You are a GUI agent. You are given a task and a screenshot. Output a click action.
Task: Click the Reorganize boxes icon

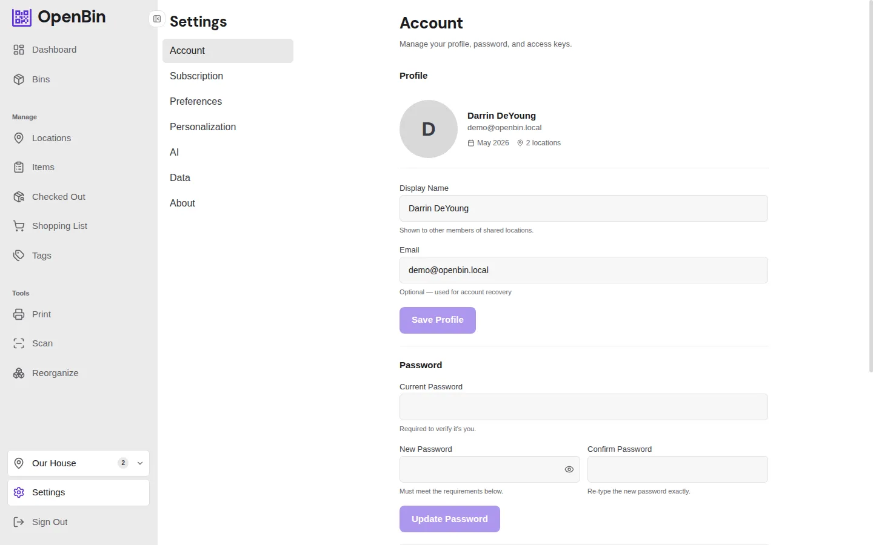coord(19,373)
